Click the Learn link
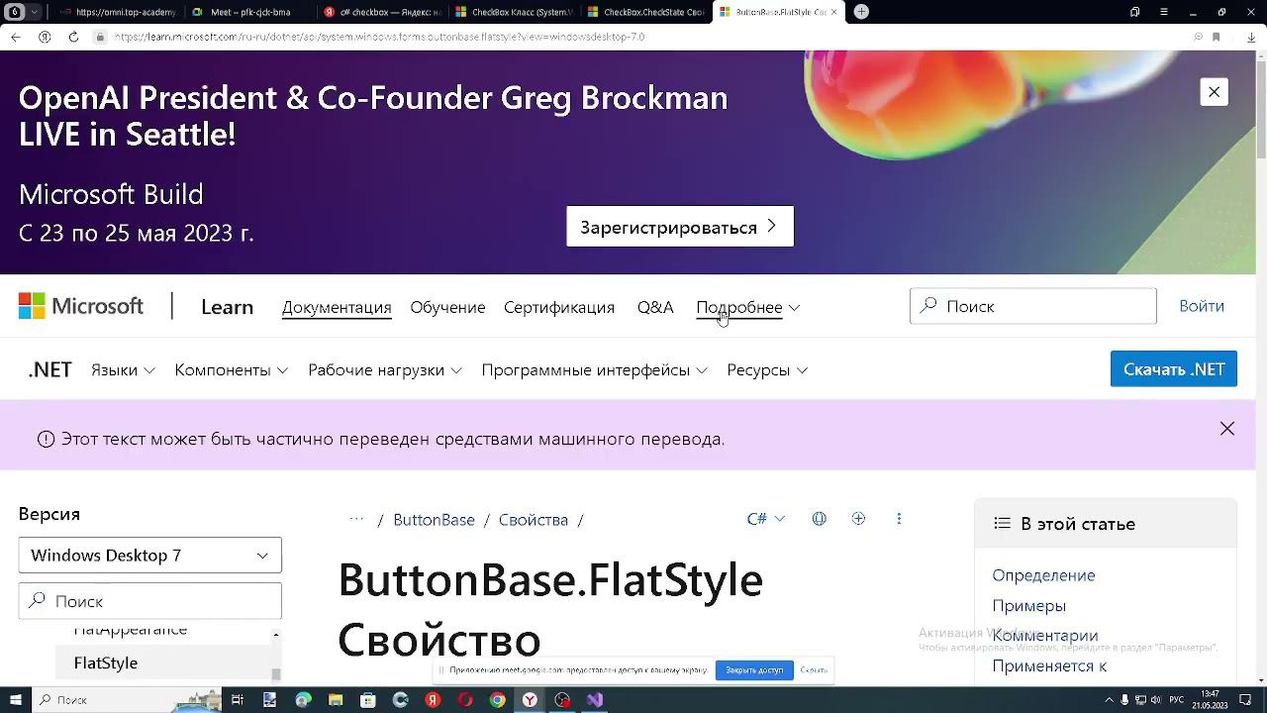Screen dimensions: 1267x713 click(x=227, y=307)
